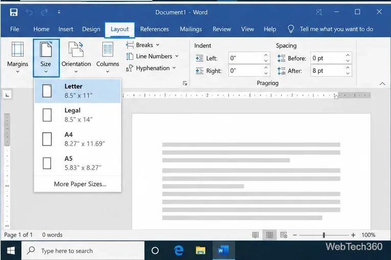Open the File tab
This screenshot has height=260, width=391.
[14, 29]
